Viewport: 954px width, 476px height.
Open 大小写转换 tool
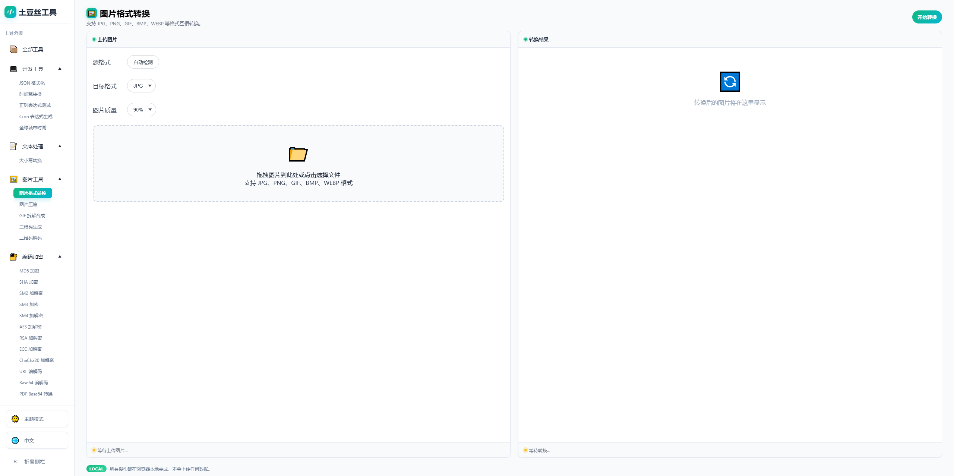click(x=31, y=161)
